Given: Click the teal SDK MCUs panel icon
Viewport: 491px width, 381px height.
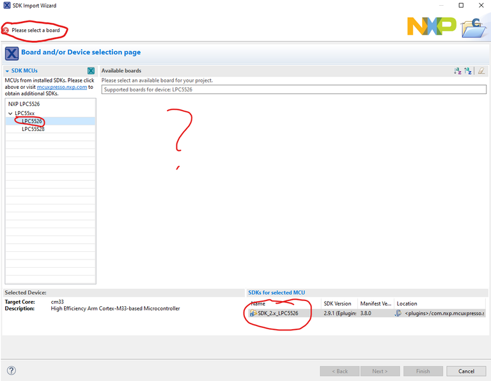Looking at the screenshot, I should click(x=91, y=71).
